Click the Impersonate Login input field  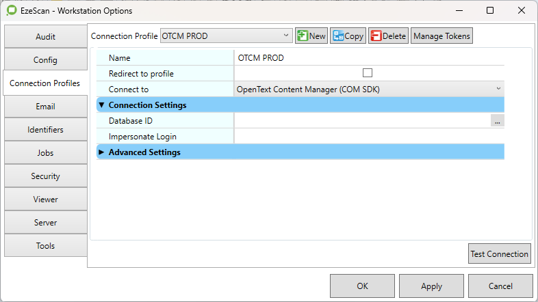coord(368,137)
